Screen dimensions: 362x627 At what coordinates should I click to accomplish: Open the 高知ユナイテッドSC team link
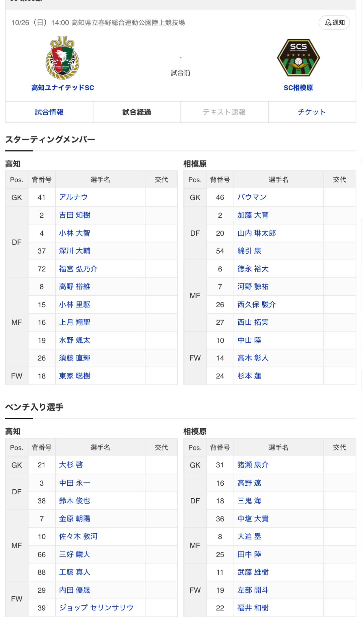tap(63, 88)
